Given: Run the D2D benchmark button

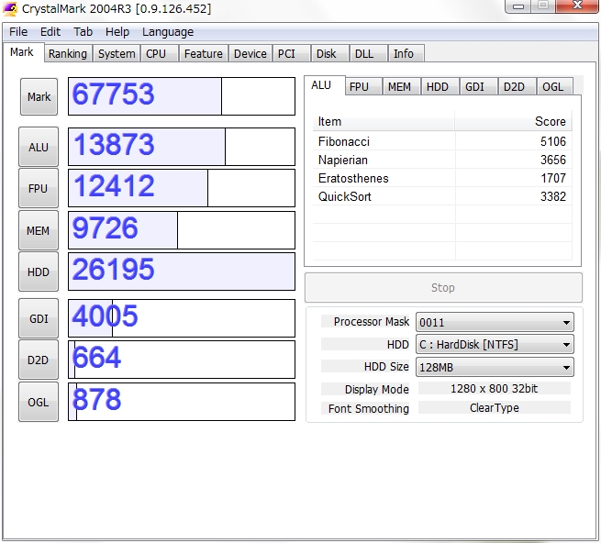Looking at the screenshot, I should [39, 360].
